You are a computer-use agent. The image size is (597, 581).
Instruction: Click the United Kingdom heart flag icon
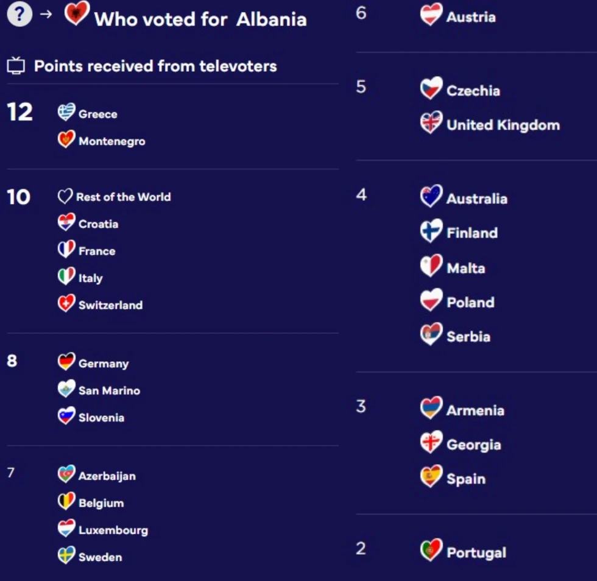pos(431,122)
